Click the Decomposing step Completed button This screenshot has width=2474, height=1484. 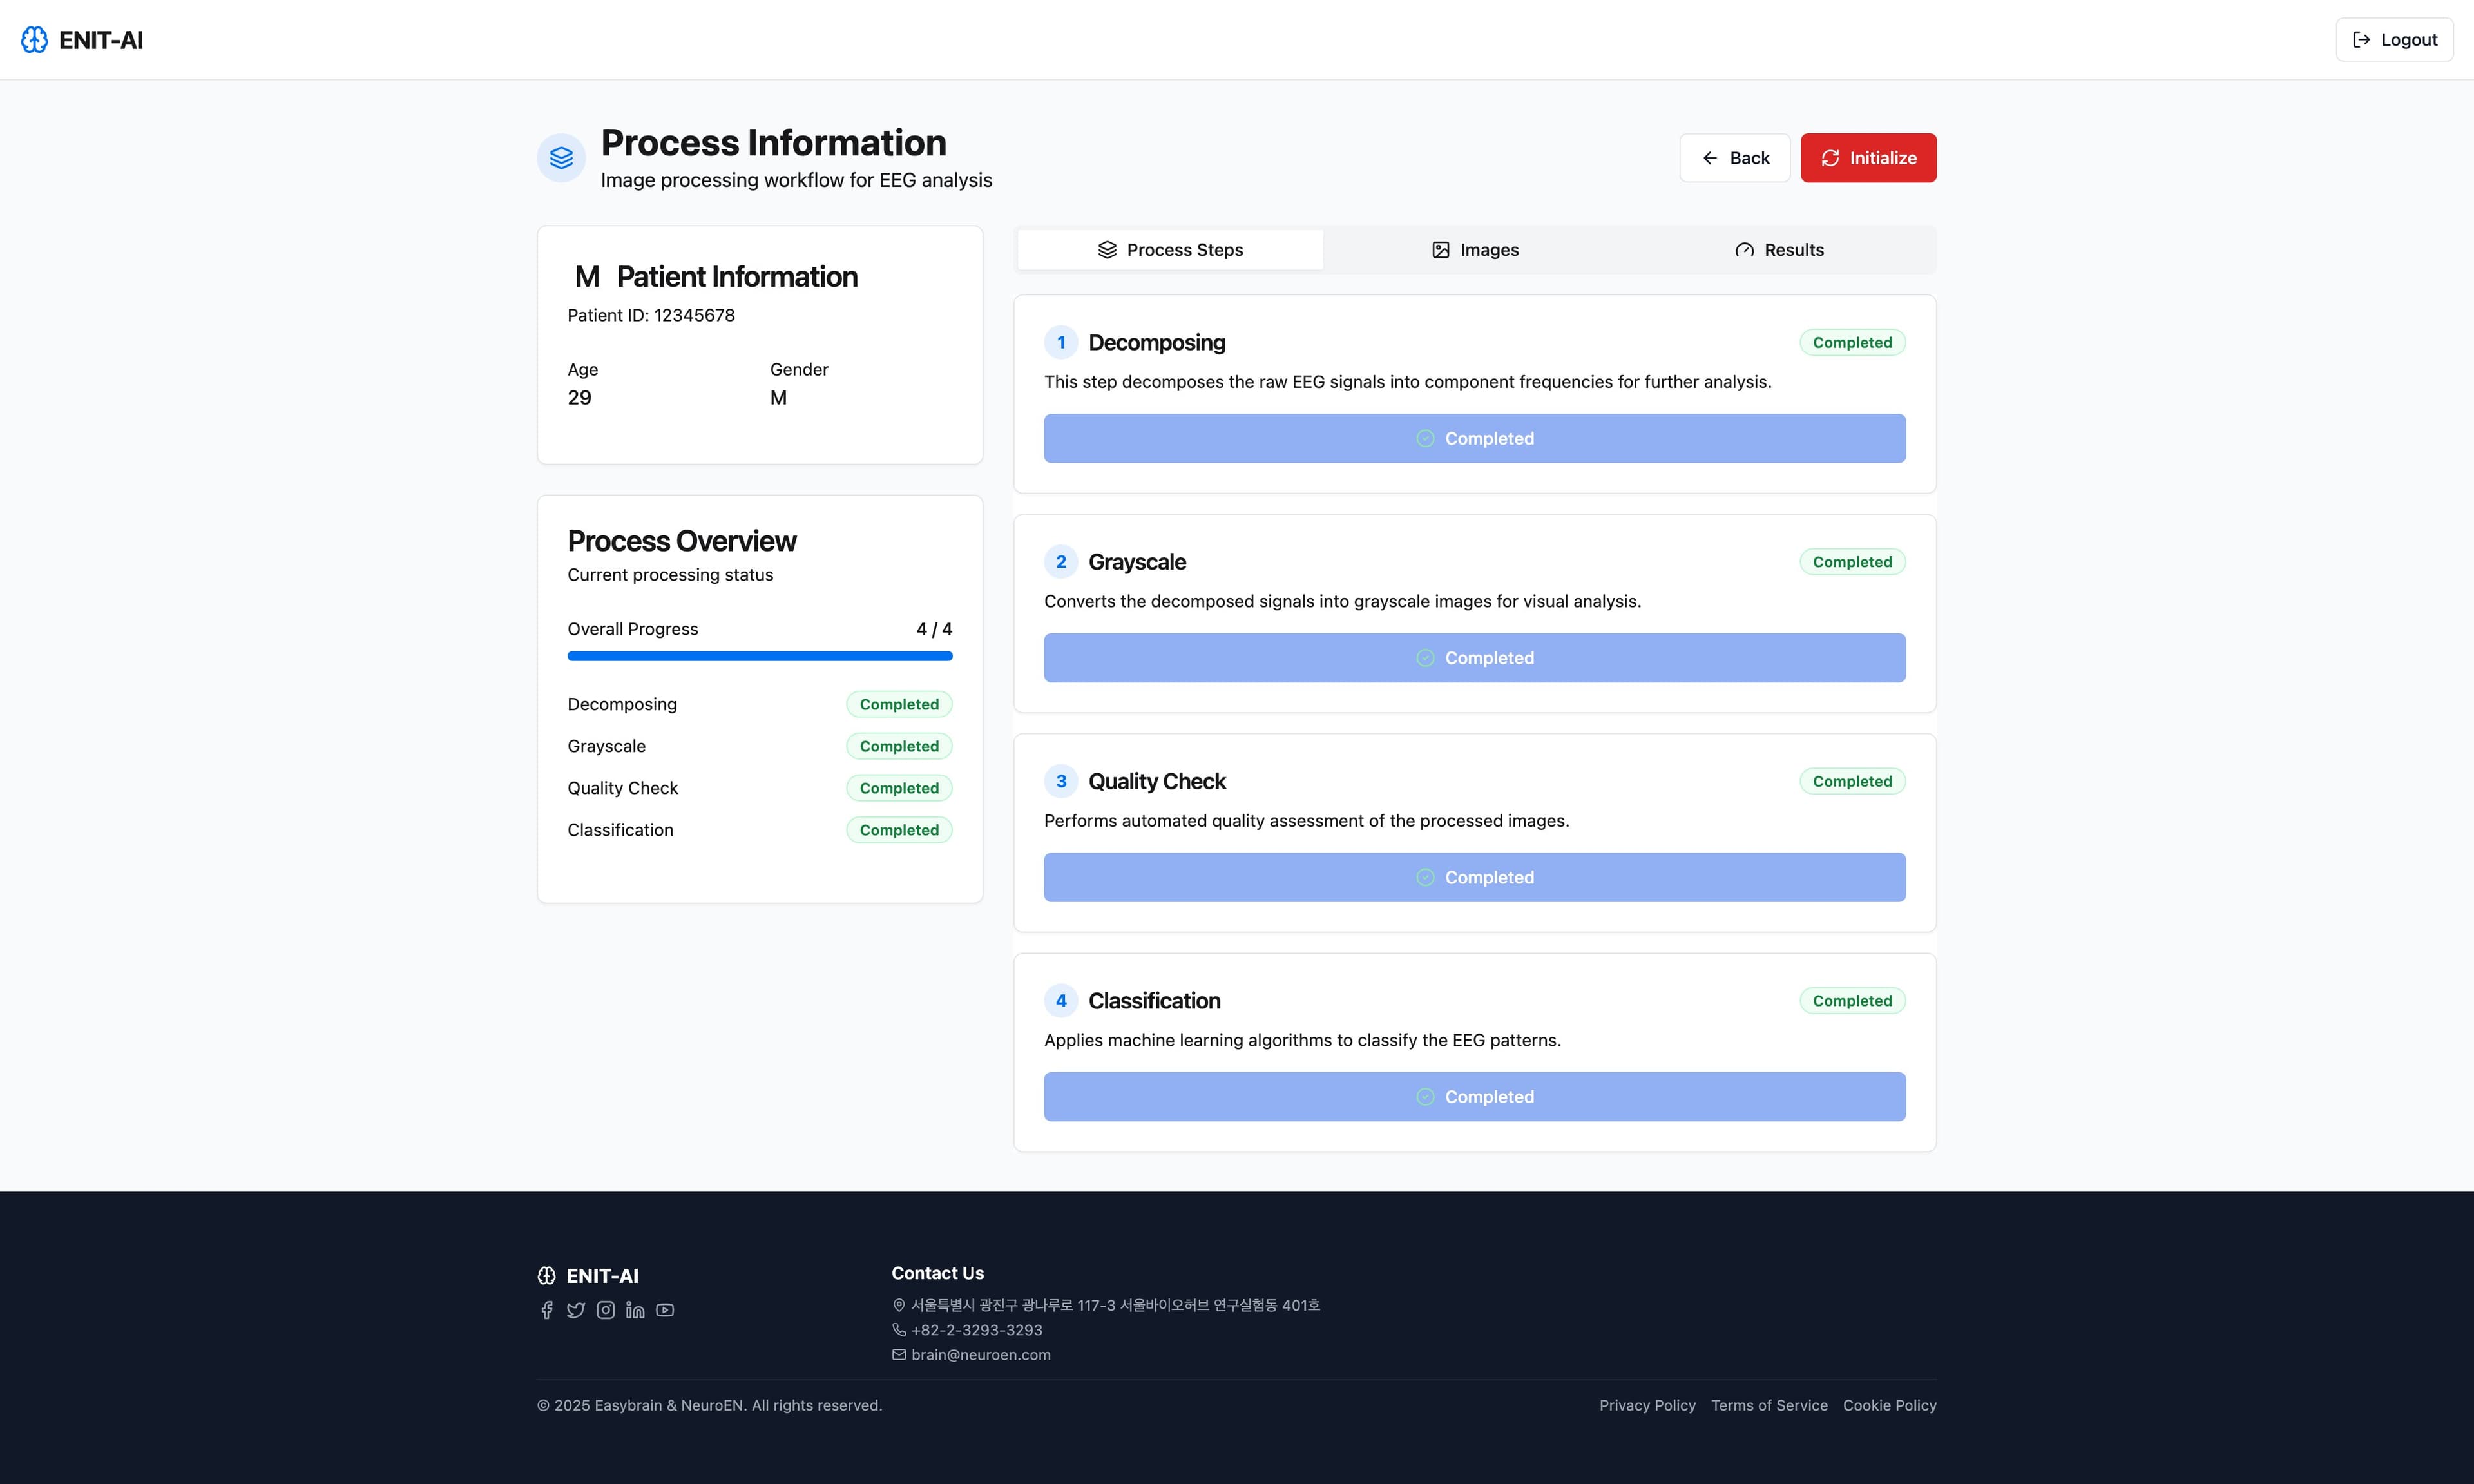(x=1474, y=439)
